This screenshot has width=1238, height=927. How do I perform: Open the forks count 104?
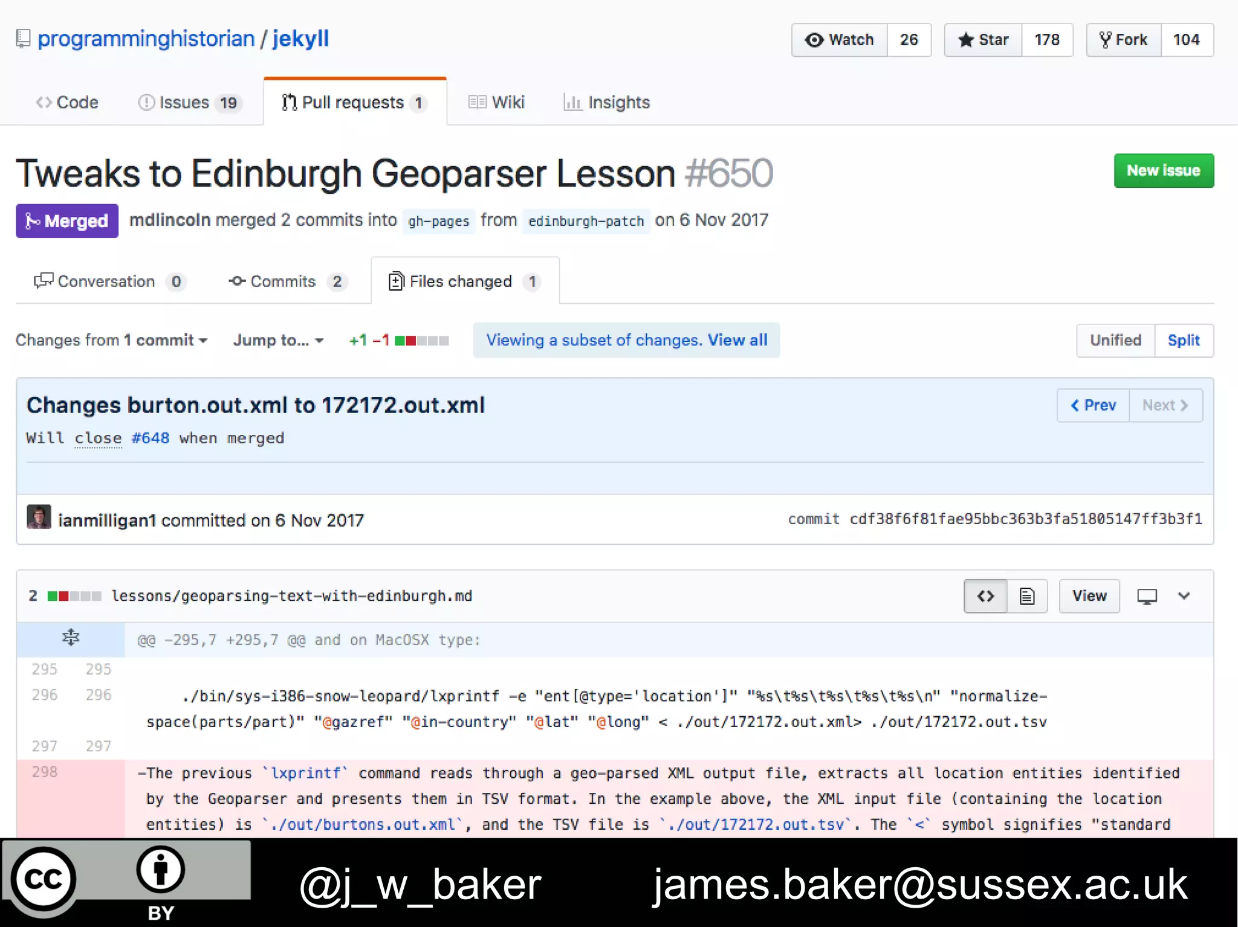tap(1187, 40)
